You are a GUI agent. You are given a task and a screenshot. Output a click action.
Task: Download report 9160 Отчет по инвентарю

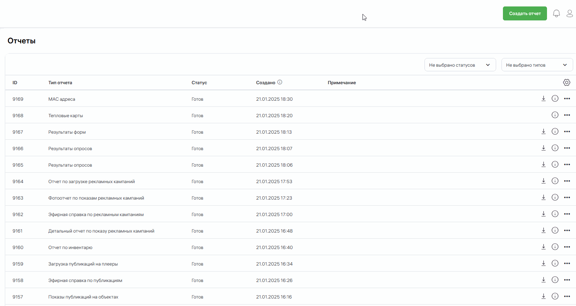coord(543,247)
